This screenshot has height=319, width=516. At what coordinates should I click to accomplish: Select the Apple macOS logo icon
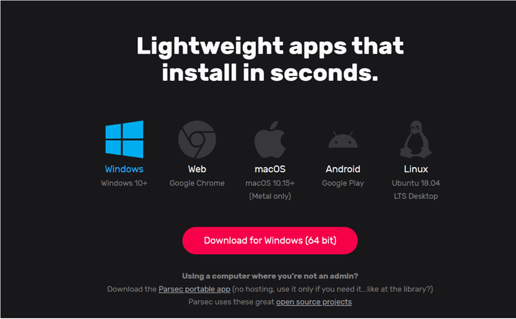[270, 139]
